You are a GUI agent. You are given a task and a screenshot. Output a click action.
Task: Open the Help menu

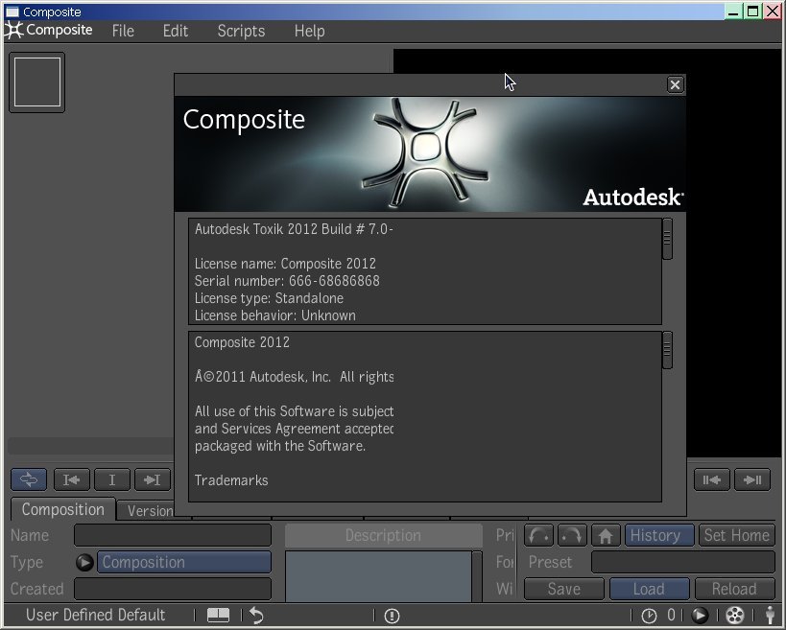[309, 31]
